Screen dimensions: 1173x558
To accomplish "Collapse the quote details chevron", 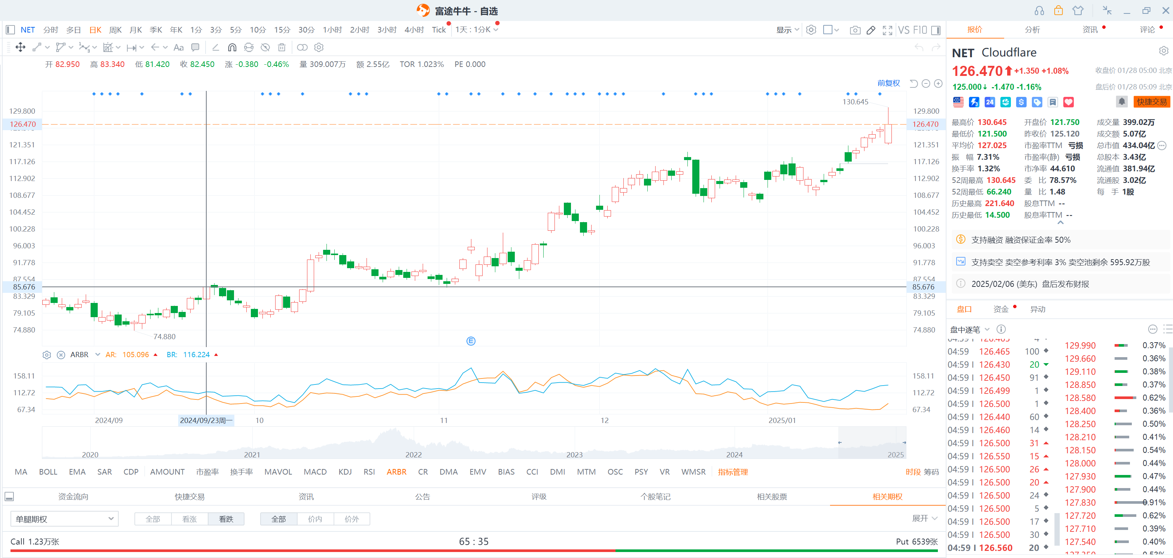I will 1061,223.
